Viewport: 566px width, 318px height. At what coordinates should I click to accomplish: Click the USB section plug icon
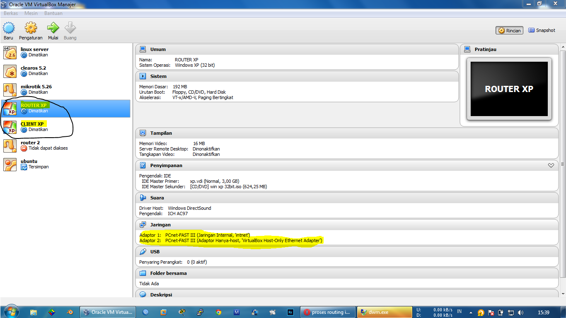tap(143, 252)
